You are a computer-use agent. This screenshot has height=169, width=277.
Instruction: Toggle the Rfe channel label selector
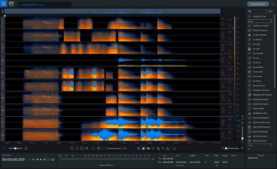click(x=2, y=73)
